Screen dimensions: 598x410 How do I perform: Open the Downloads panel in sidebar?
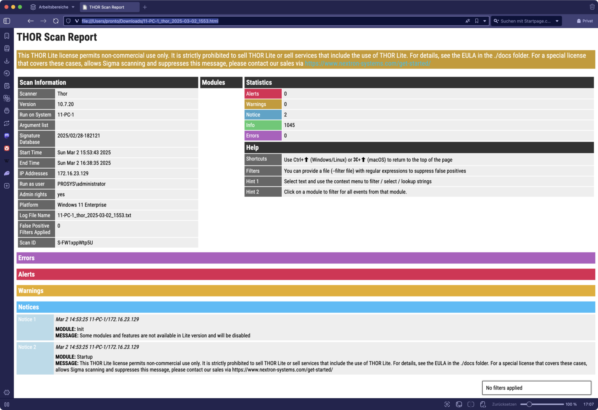click(7, 61)
